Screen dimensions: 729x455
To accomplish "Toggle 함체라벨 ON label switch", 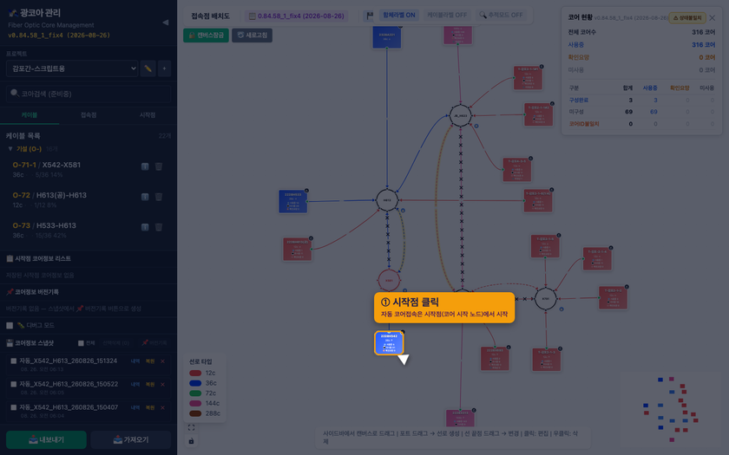I will pos(399,16).
